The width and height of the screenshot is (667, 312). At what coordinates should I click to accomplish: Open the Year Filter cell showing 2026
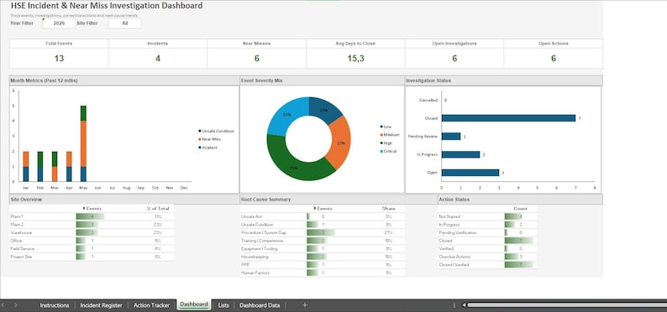(59, 23)
